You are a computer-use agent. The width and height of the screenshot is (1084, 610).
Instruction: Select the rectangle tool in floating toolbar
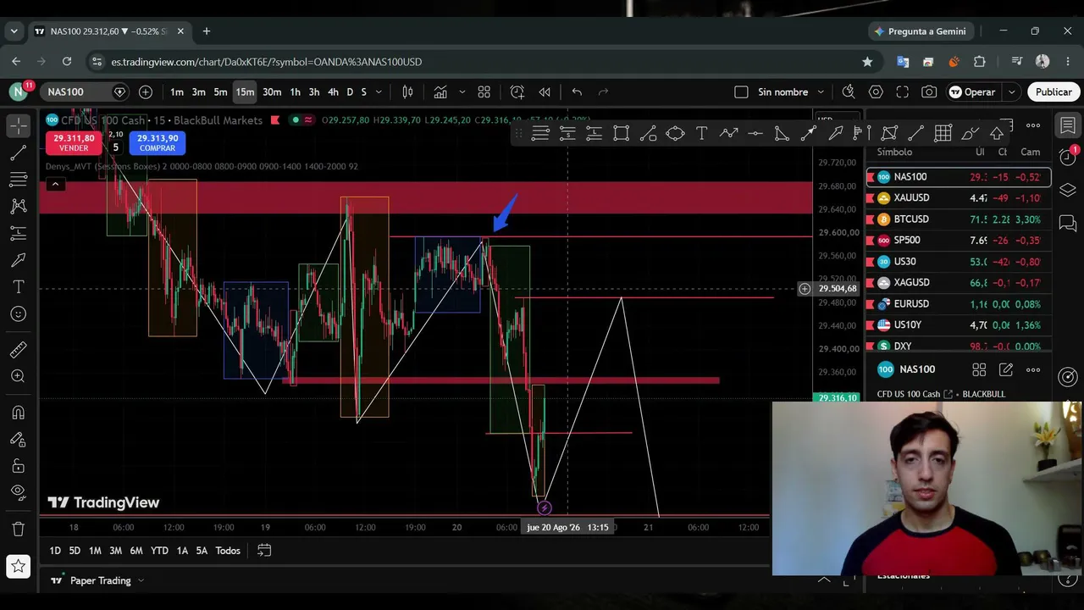click(x=621, y=133)
